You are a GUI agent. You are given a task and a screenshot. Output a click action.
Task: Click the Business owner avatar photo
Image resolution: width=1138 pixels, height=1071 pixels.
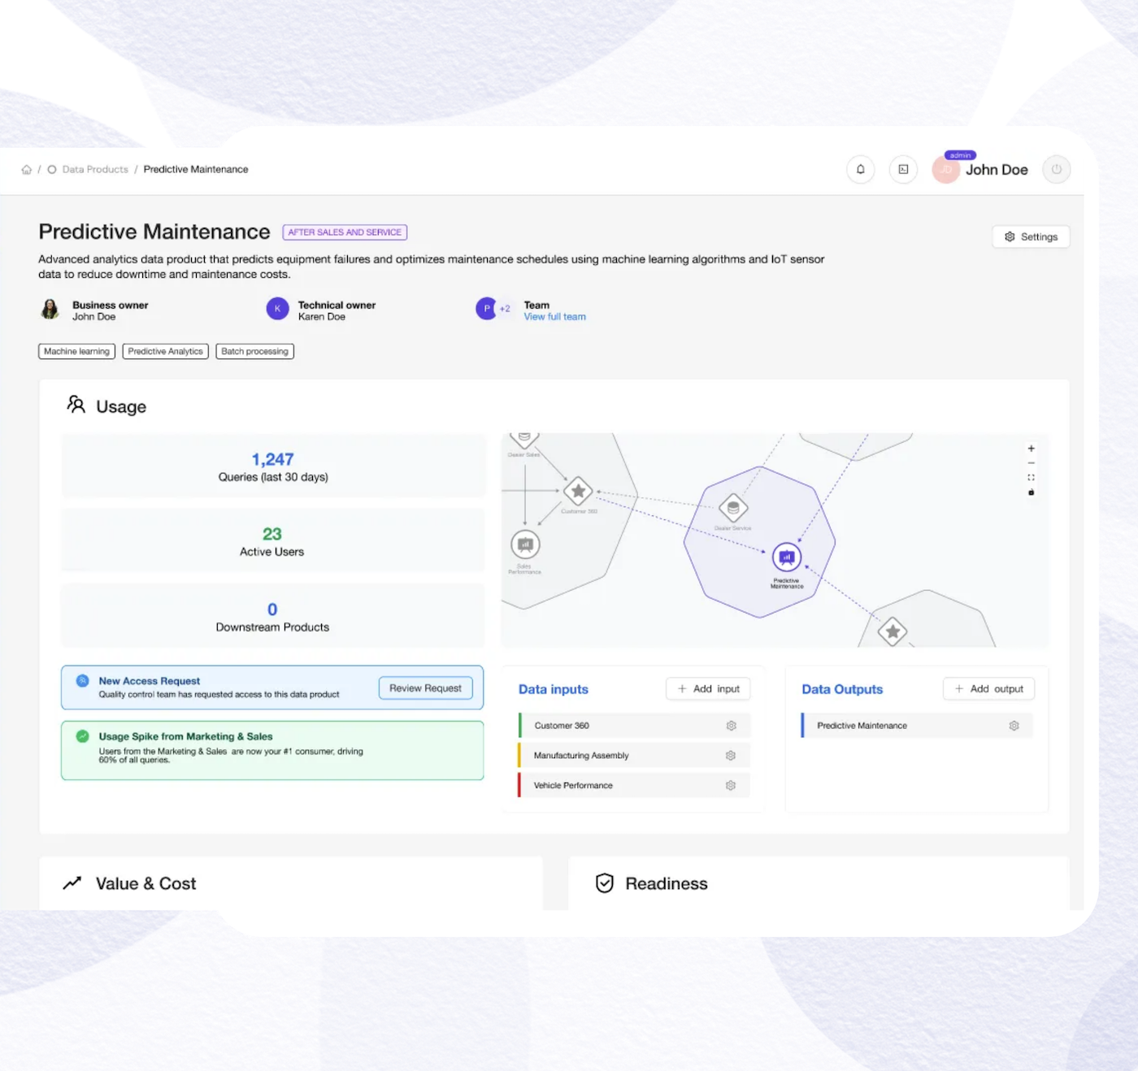(x=50, y=309)
